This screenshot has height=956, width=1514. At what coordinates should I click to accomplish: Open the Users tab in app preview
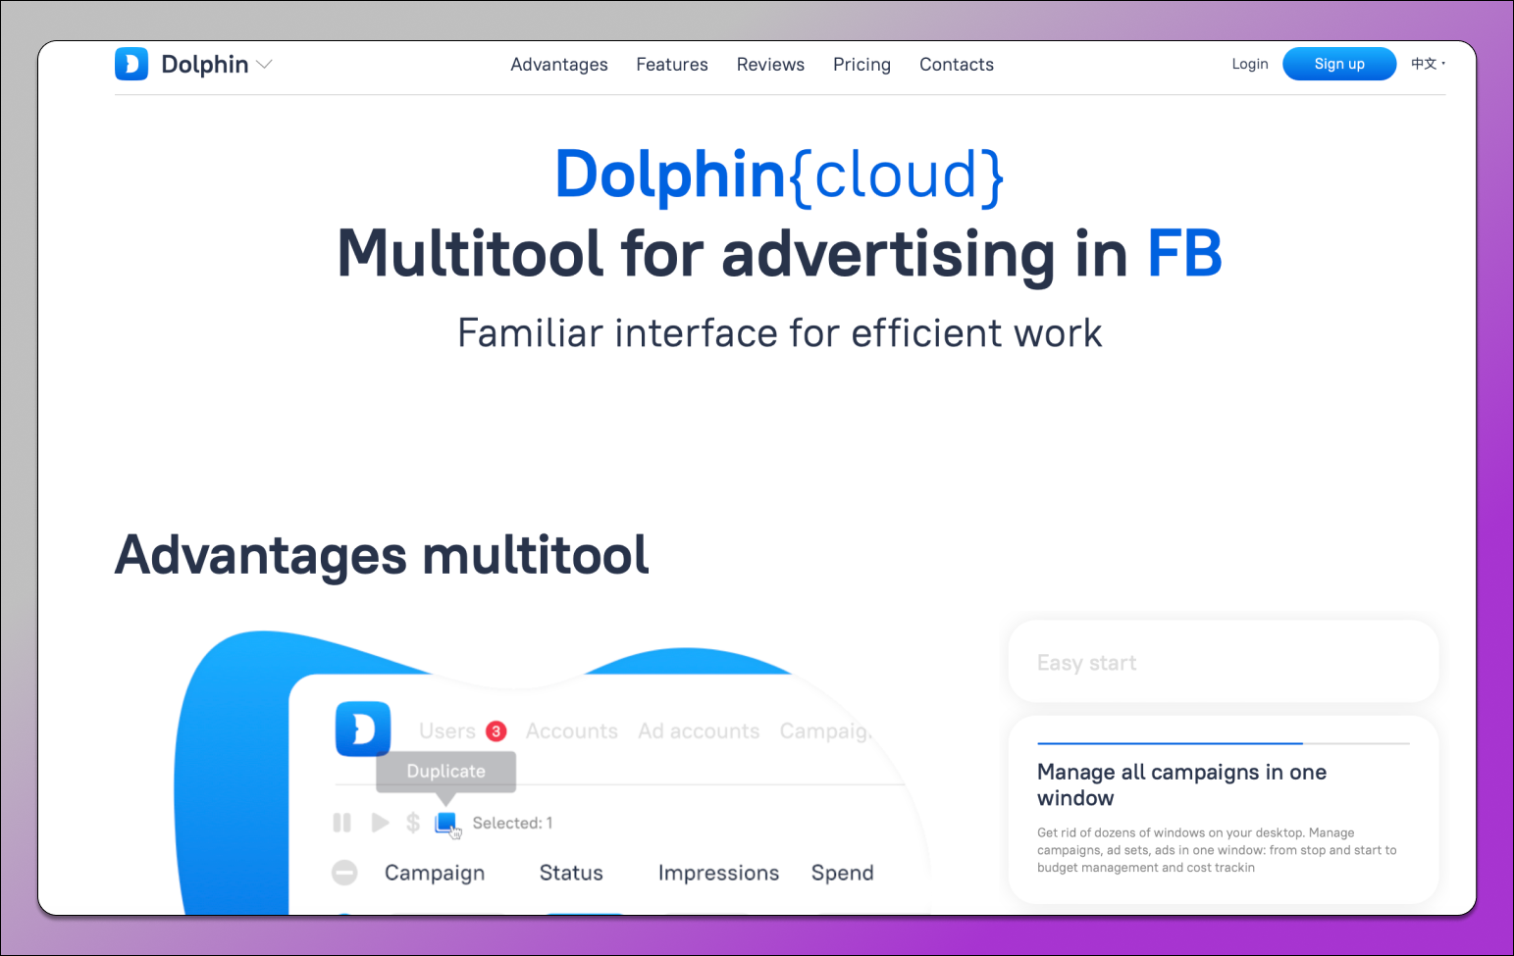[x=446, y=731]
